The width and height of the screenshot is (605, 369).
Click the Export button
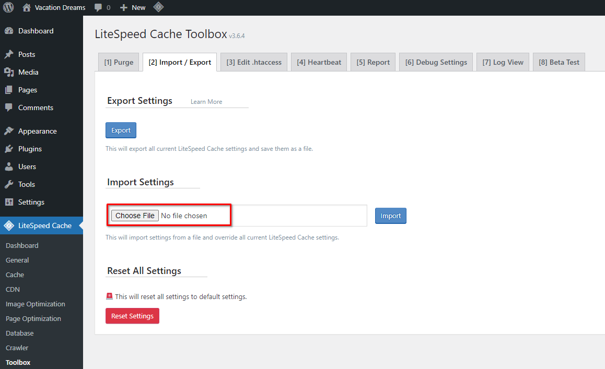121,130
